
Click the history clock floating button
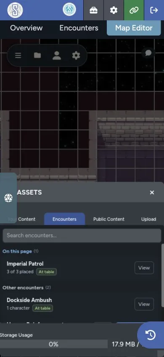pyautogui.click(x=151, y=335)
